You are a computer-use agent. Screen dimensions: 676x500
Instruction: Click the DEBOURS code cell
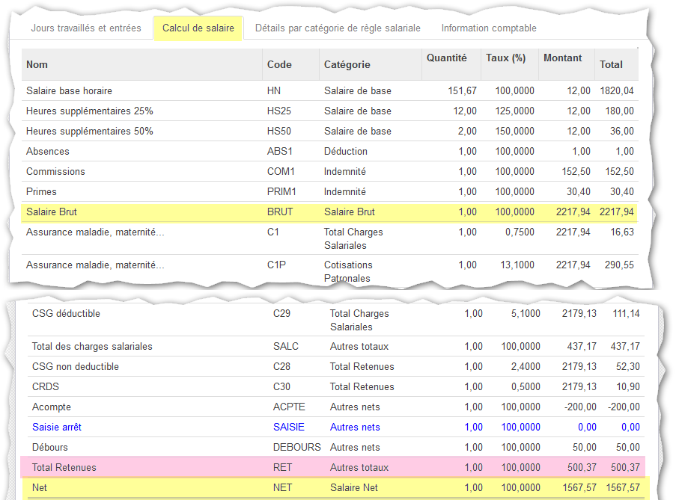(x=297, y=448)
